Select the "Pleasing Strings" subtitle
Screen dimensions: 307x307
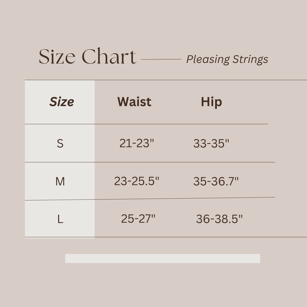pos(227,59)
